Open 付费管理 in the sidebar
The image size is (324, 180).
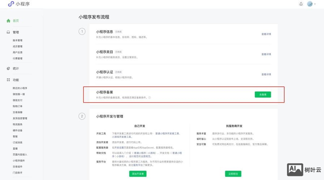tap(18, 58)
